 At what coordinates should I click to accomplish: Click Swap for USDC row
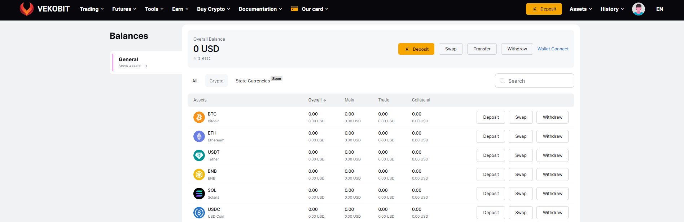521,213
